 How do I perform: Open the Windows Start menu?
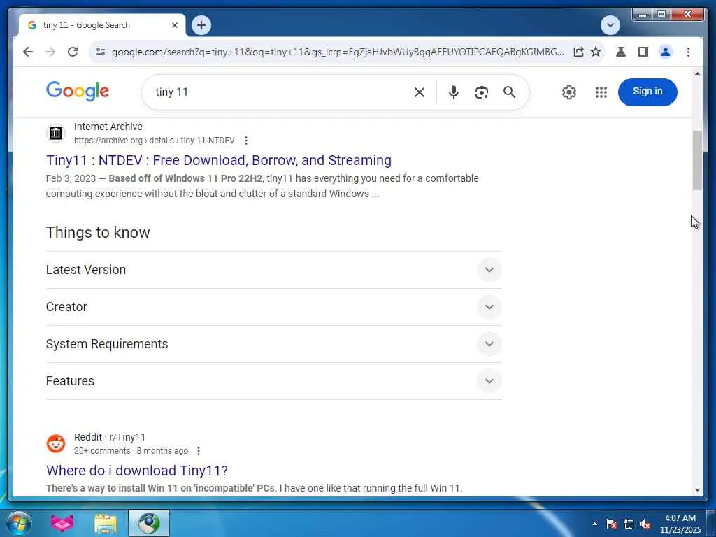(x=19, y=523)
